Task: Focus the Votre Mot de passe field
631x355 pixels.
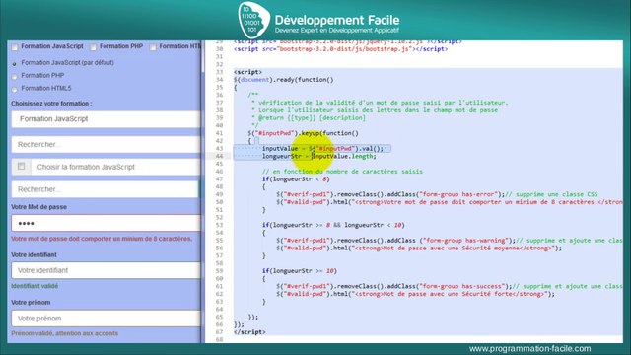Action: [105, 223]
